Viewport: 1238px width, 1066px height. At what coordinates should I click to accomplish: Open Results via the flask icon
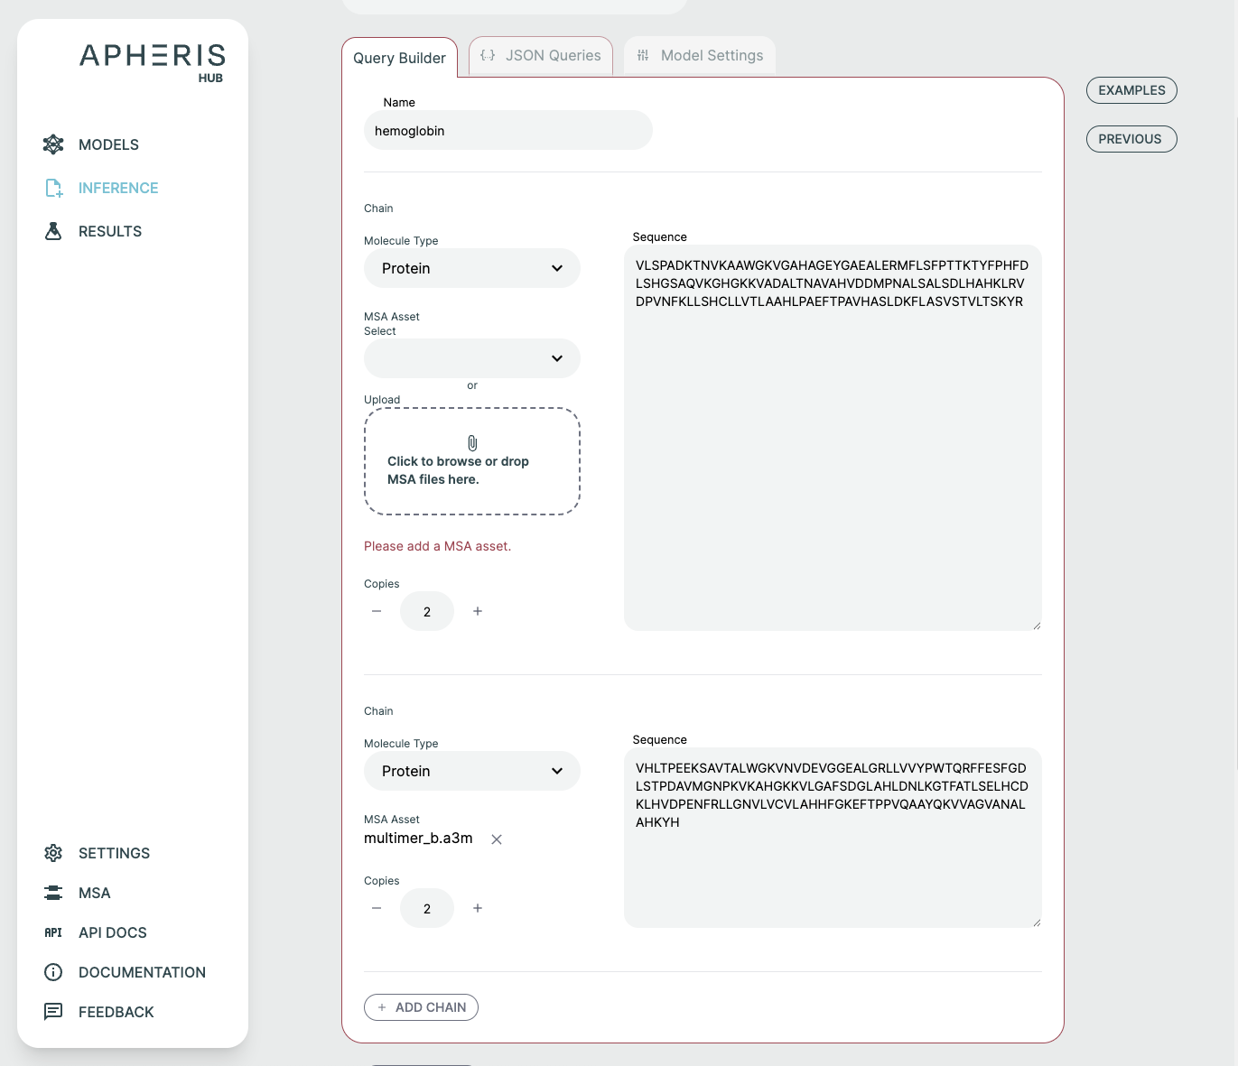(x=53, y=231)
